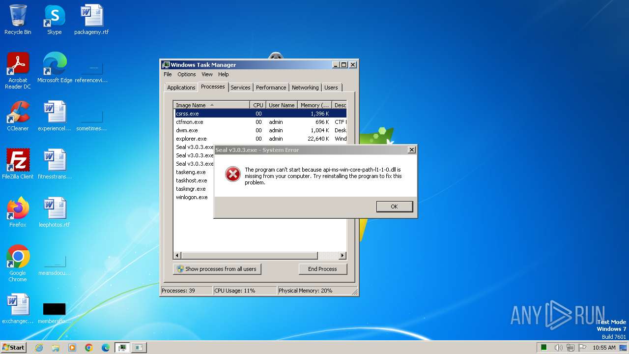Screen dimensions: 629x354
Task: Launch Skype from the desktop
Action: tap(54, 20)
